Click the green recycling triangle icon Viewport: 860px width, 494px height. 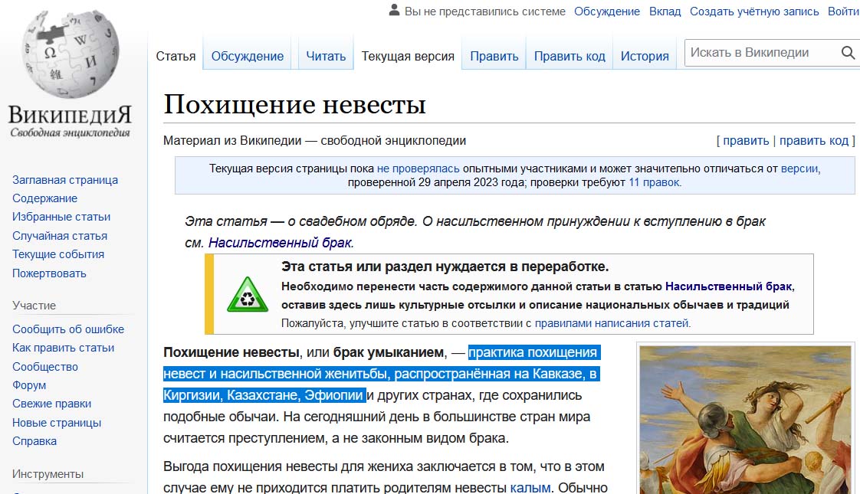pyautogui.click(x=248, y=294)
